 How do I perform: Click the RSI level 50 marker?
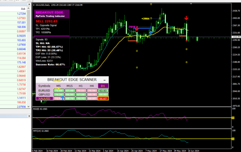[233, 118]
